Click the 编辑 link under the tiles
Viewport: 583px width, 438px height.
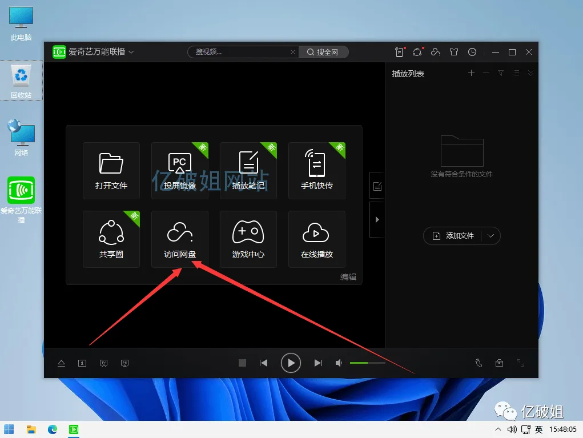tap(348, 276)
